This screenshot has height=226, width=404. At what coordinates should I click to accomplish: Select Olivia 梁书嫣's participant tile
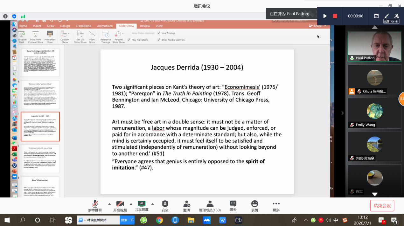coord(375,80)
